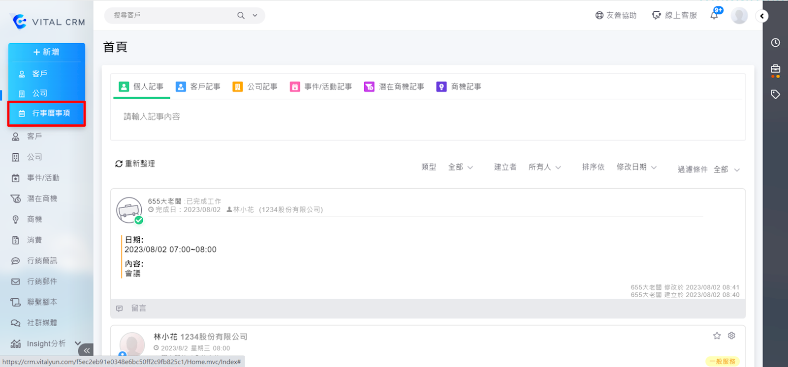Expand the Insight分析 sidebar menu
Screen dimensions: 788x367
77,343
